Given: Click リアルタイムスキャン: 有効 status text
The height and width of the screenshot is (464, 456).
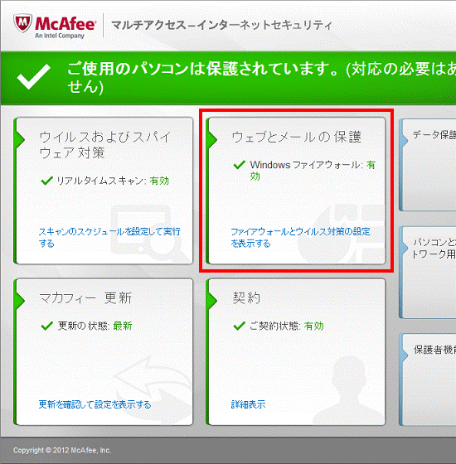Looking at the screenshot, I should pos(113,181).
